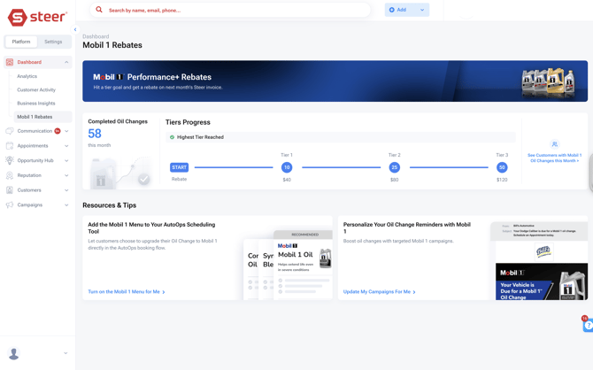Image resolution: width=593 pixels, height=370 pixels.
Task: Open the Add dropdown button
Action: click(406, 10)
